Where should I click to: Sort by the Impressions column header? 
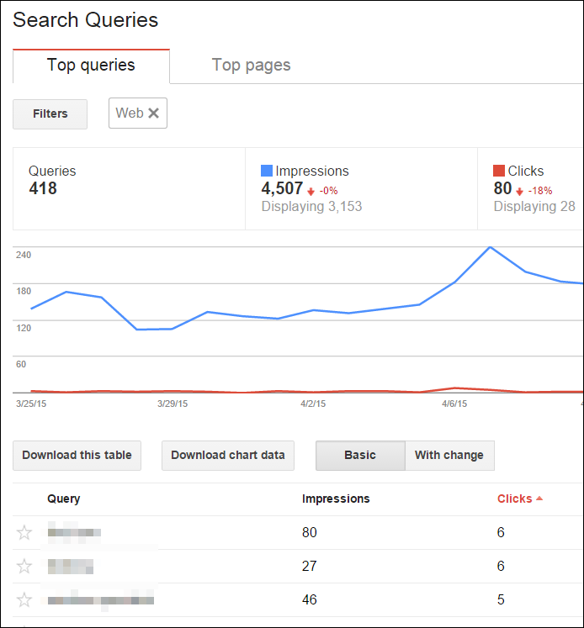pos(336,499)
